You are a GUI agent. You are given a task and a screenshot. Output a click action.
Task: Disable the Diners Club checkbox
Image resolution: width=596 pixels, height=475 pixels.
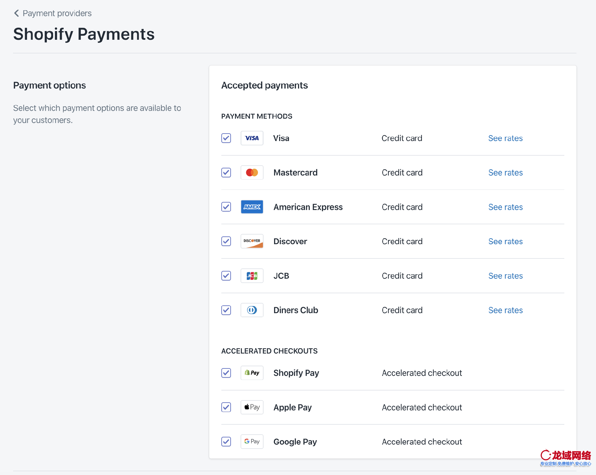[226, 310]
